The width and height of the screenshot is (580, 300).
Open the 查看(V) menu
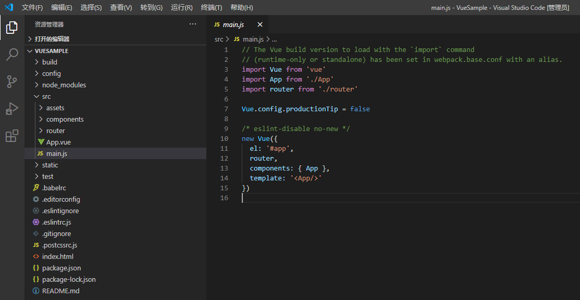121,7
